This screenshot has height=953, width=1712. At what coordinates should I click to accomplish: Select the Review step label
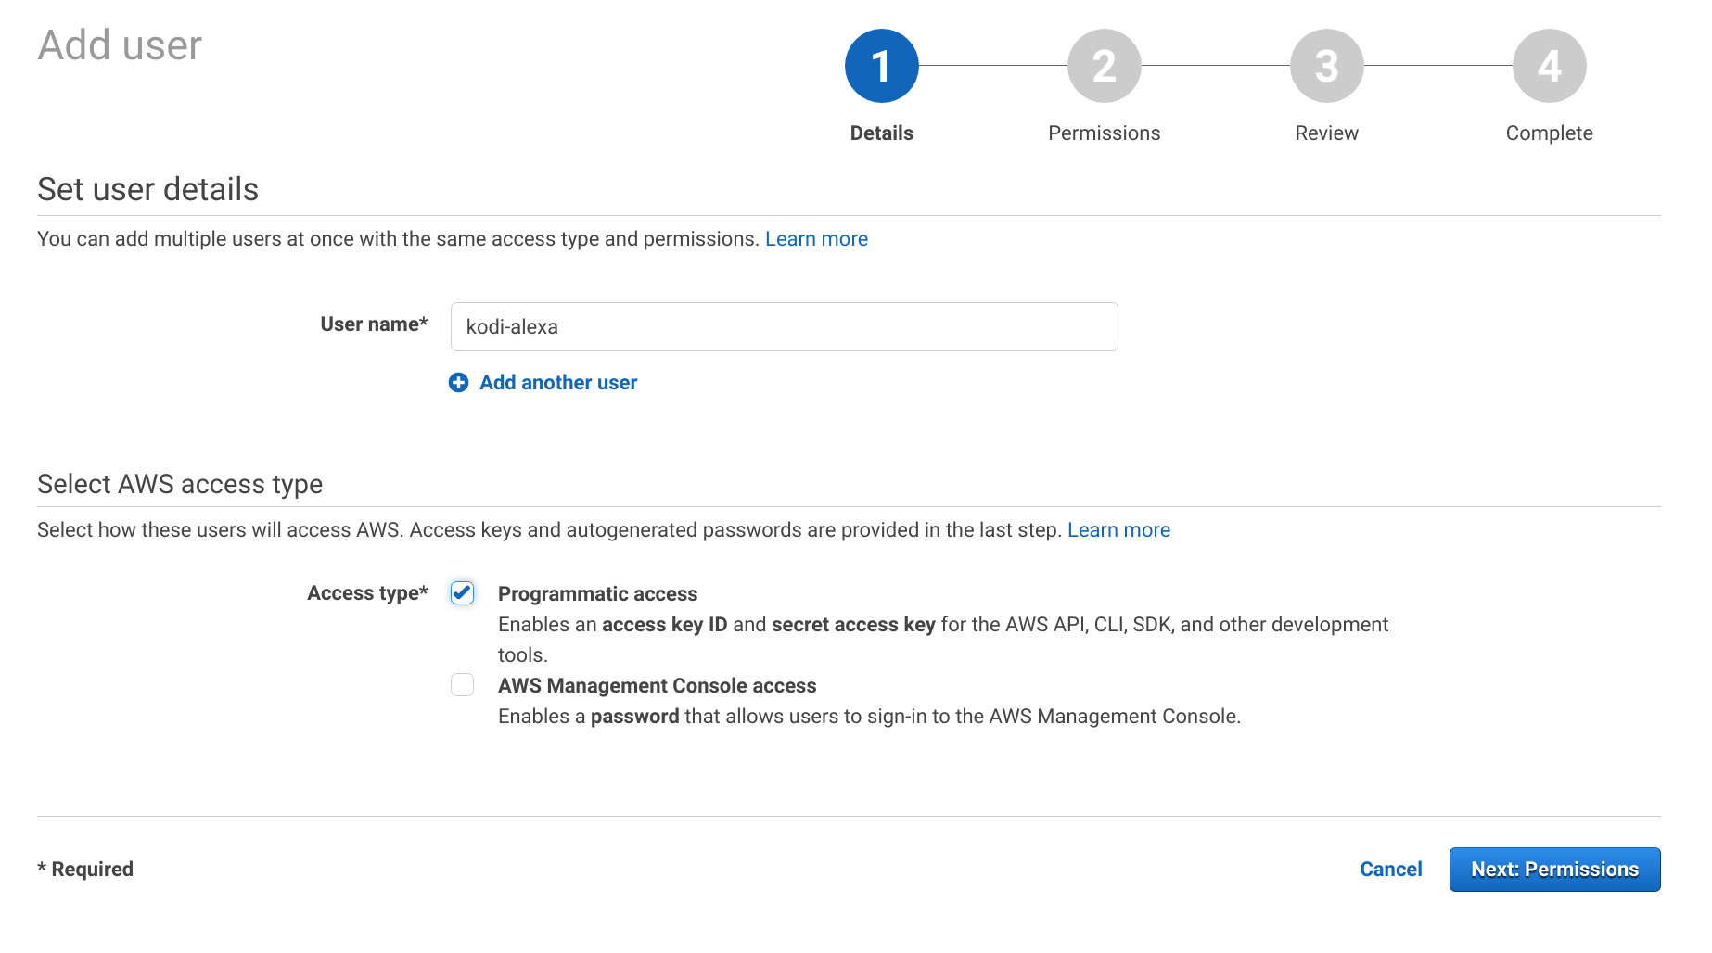1326,133
